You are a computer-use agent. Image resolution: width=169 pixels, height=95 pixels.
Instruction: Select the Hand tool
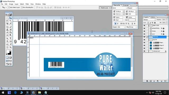pos(7,47)
